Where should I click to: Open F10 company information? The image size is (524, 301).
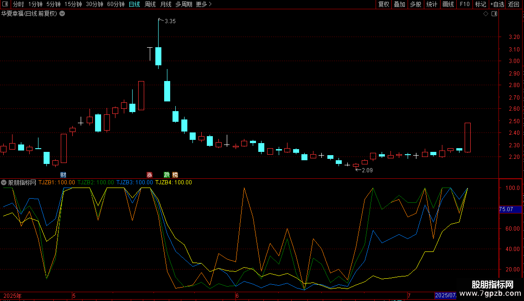tap(465, 4)
